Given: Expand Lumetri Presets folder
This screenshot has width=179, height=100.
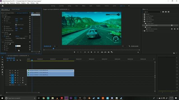Looking at the screenshot, I should (x=143, y=16).
